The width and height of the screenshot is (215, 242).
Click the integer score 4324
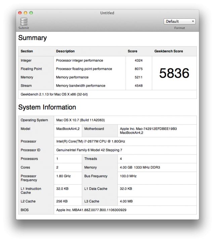(138, 60)
